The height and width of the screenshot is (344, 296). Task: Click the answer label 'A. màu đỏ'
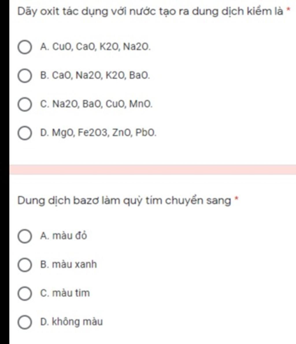point(64,236)
